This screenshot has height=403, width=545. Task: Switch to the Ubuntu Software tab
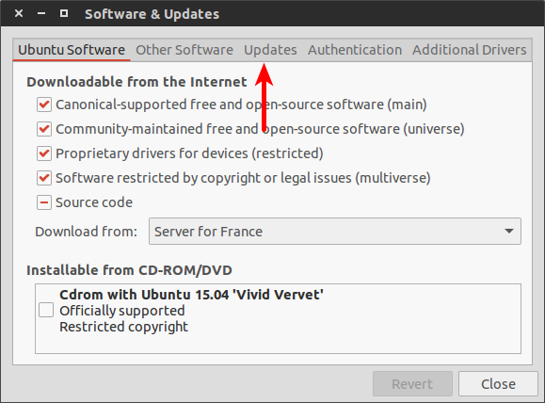tap(72, 50)
